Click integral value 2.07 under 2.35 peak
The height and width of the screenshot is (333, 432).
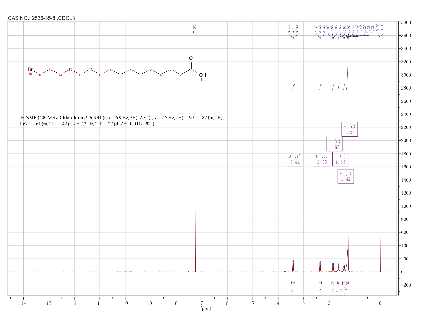coord(320,292)
